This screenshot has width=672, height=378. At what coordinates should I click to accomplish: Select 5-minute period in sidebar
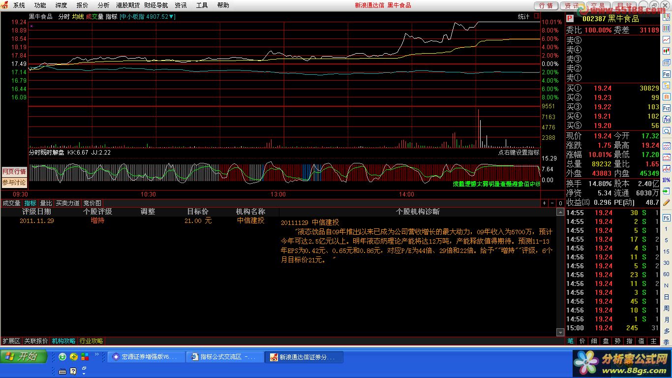click(666, 240)
